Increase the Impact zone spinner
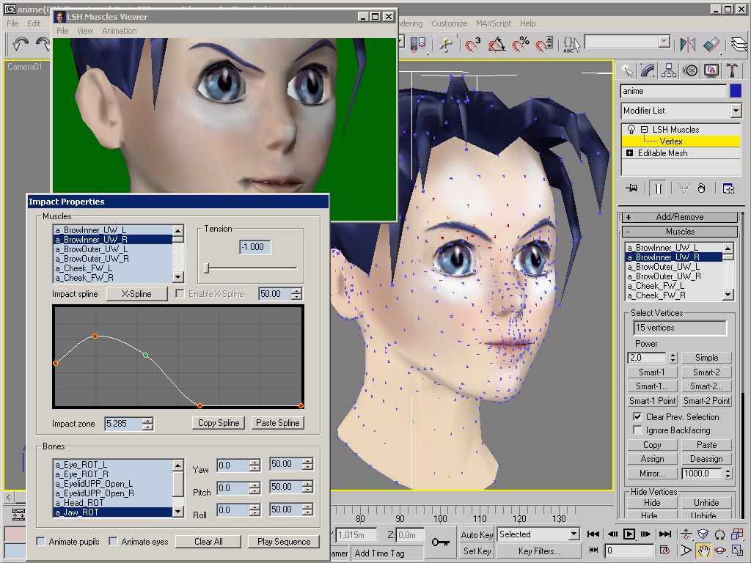The width and height of the screenshot is (751, 563). [147, 420]
